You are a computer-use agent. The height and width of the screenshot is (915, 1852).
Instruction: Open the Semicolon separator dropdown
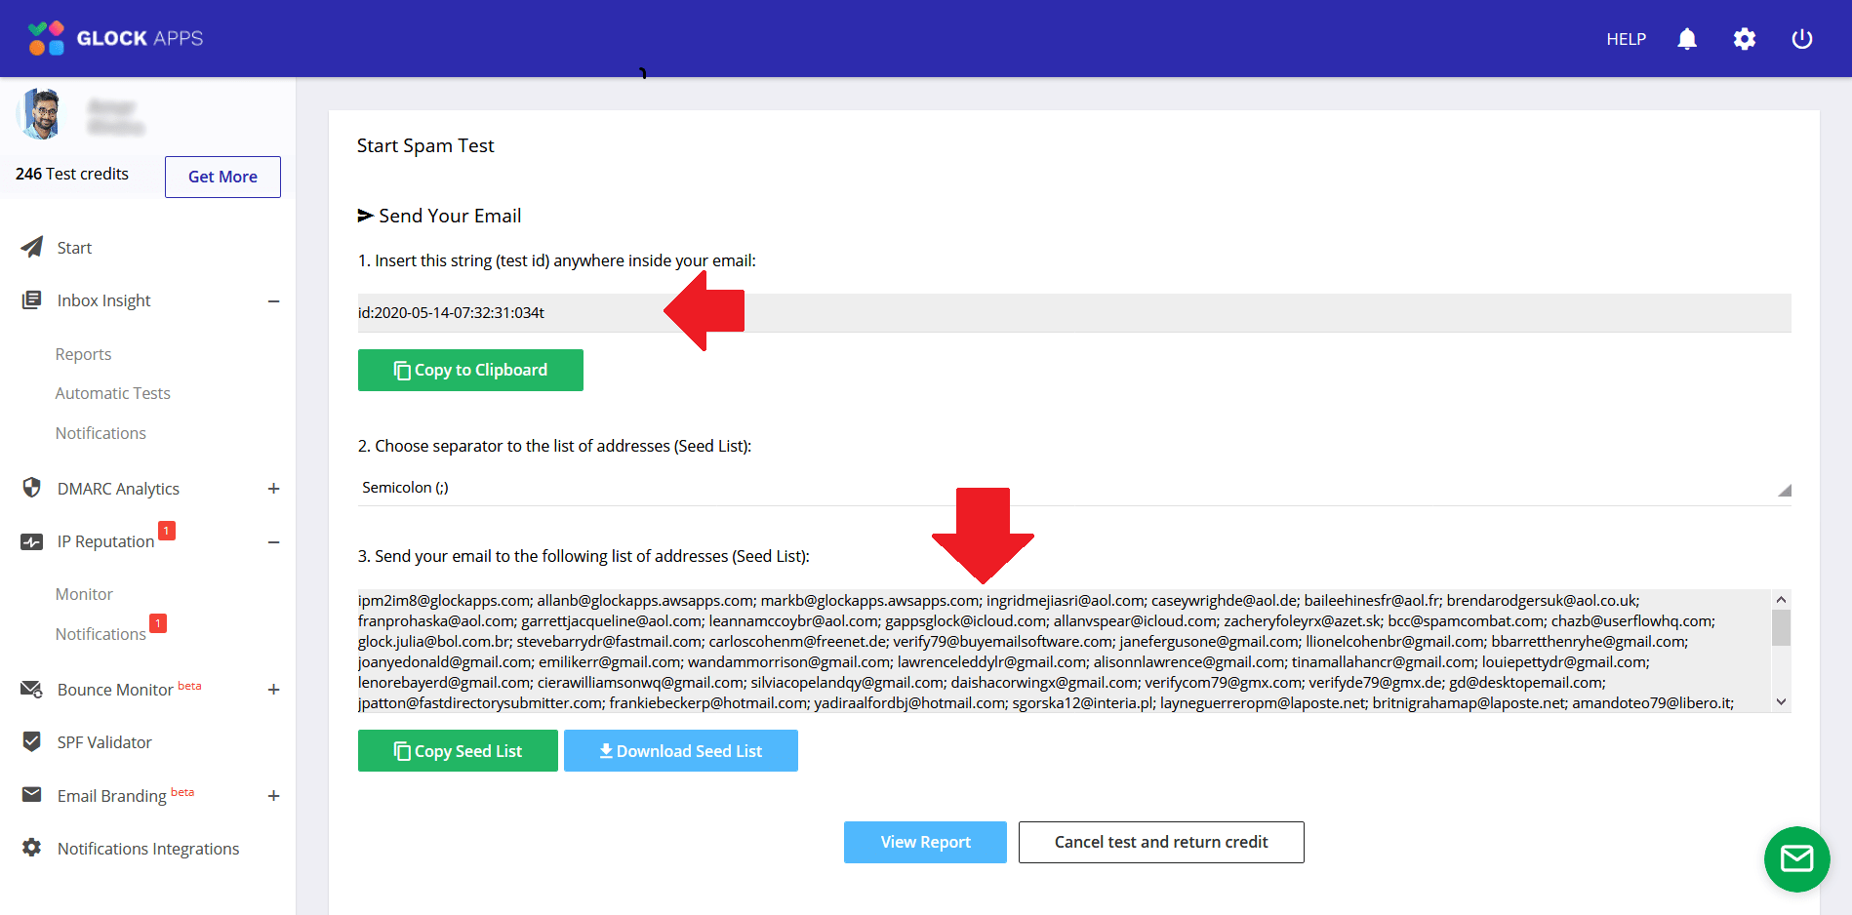[1073, 487]
